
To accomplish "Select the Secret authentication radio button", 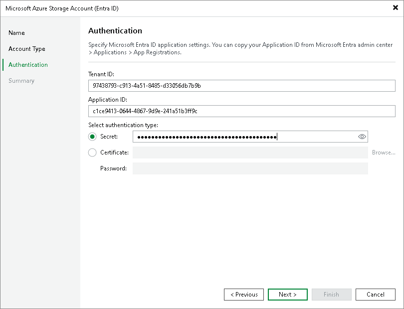I will pyautogui.click(x=92, y=137).
